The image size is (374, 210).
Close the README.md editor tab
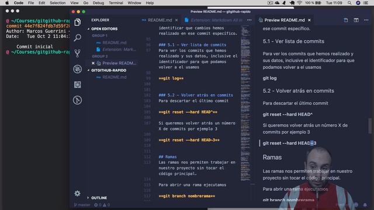[x=176, y=20]
